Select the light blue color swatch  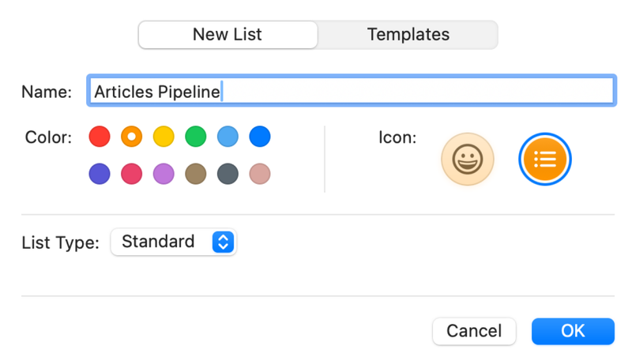pos(228,137)
